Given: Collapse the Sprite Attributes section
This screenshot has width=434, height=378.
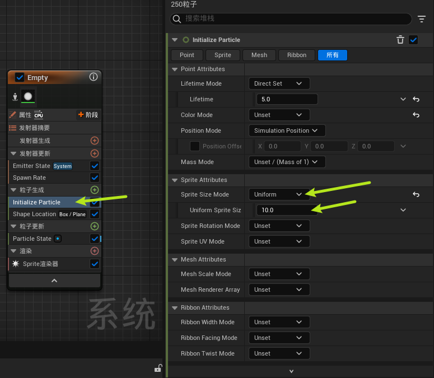Looking at the screenshot, I should [x=175, y=180].
